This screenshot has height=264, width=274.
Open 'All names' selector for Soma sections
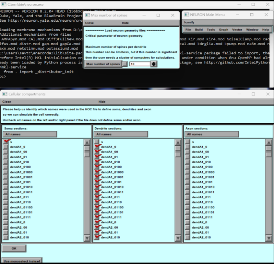[30, 134]
